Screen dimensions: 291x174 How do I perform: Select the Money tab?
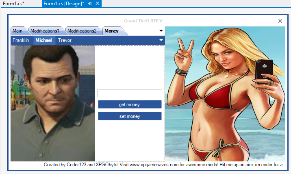pyautogui.click(x=111, y=31)
